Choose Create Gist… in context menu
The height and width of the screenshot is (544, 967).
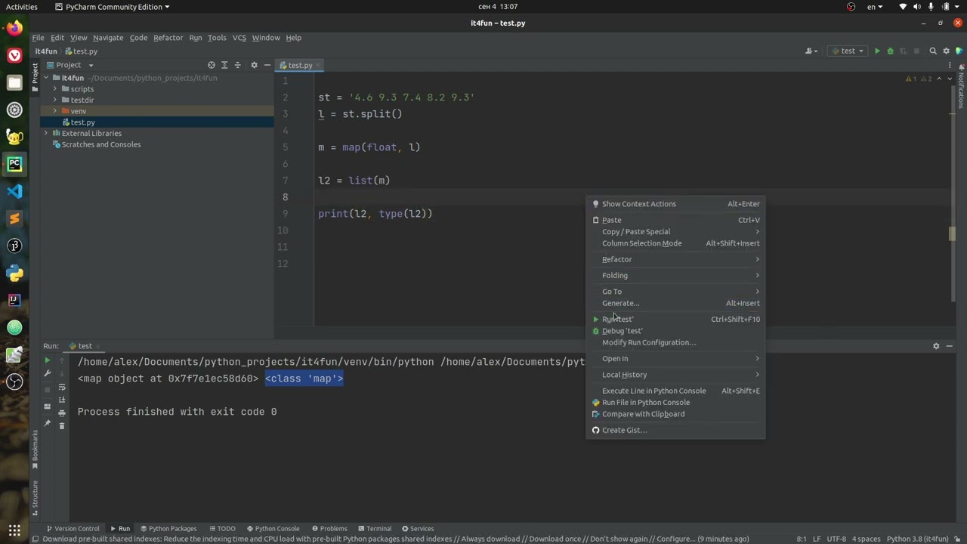pyautogui.click(x=675, y=430)
